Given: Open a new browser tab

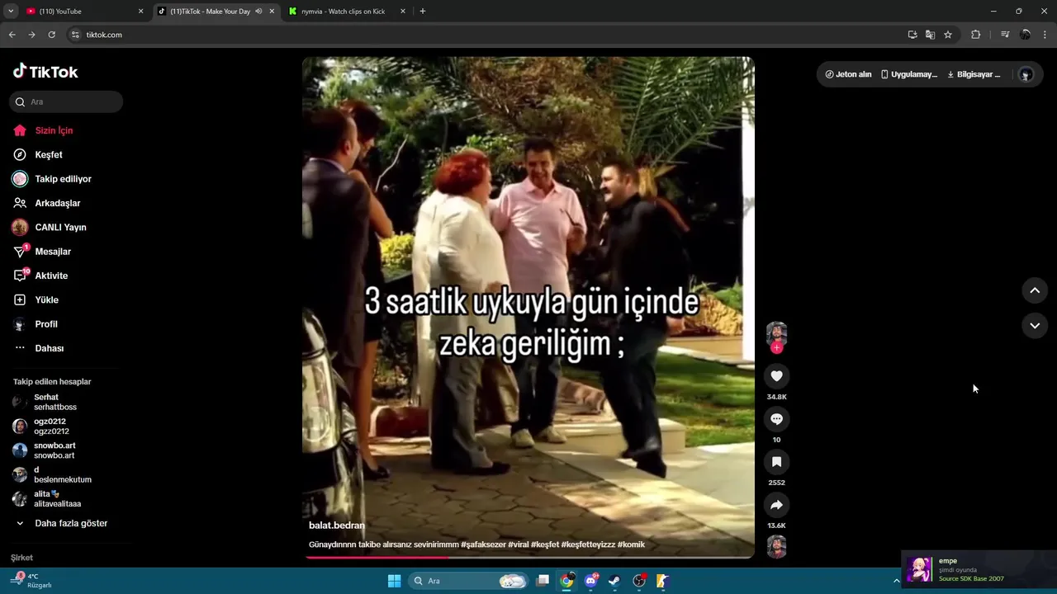Looking at the screenshot, I should pos(423,12).
